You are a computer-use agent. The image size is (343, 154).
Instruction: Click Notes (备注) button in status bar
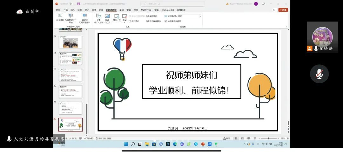(226, 138)
